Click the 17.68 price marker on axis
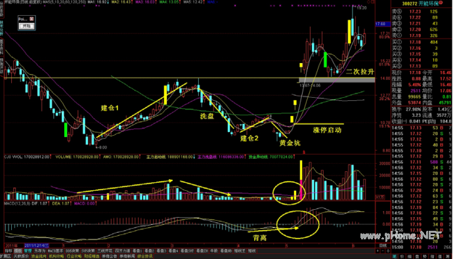This screenshot has width=453, height=259. pyautogui.click(x=380, y=24)
